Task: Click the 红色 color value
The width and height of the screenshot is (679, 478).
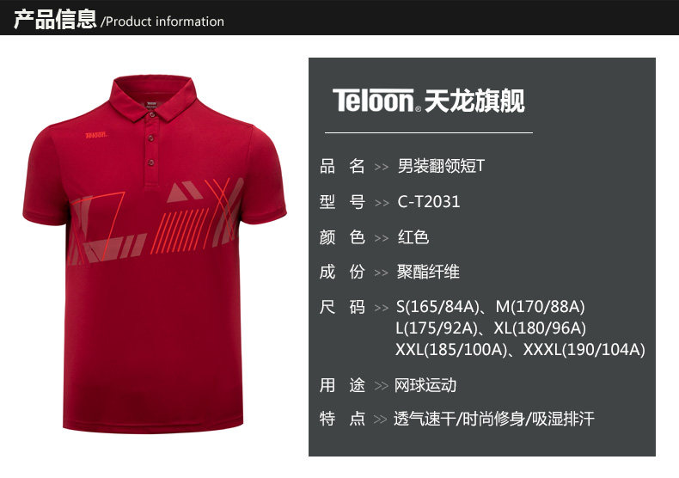Action: click(413, 237)
